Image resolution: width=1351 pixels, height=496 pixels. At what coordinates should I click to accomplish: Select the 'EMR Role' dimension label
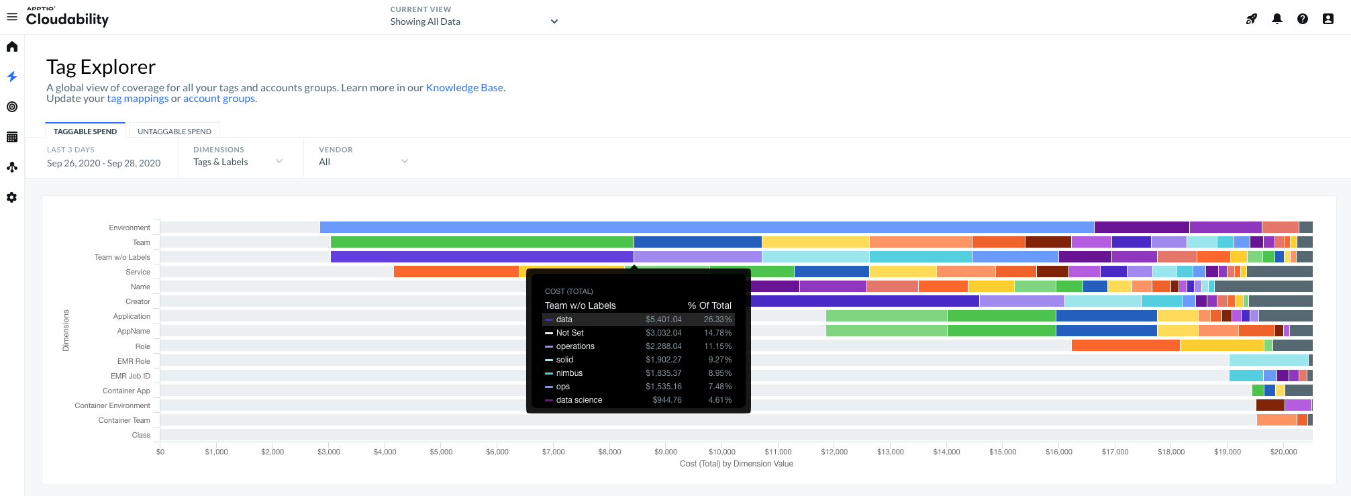coord(134,361)
